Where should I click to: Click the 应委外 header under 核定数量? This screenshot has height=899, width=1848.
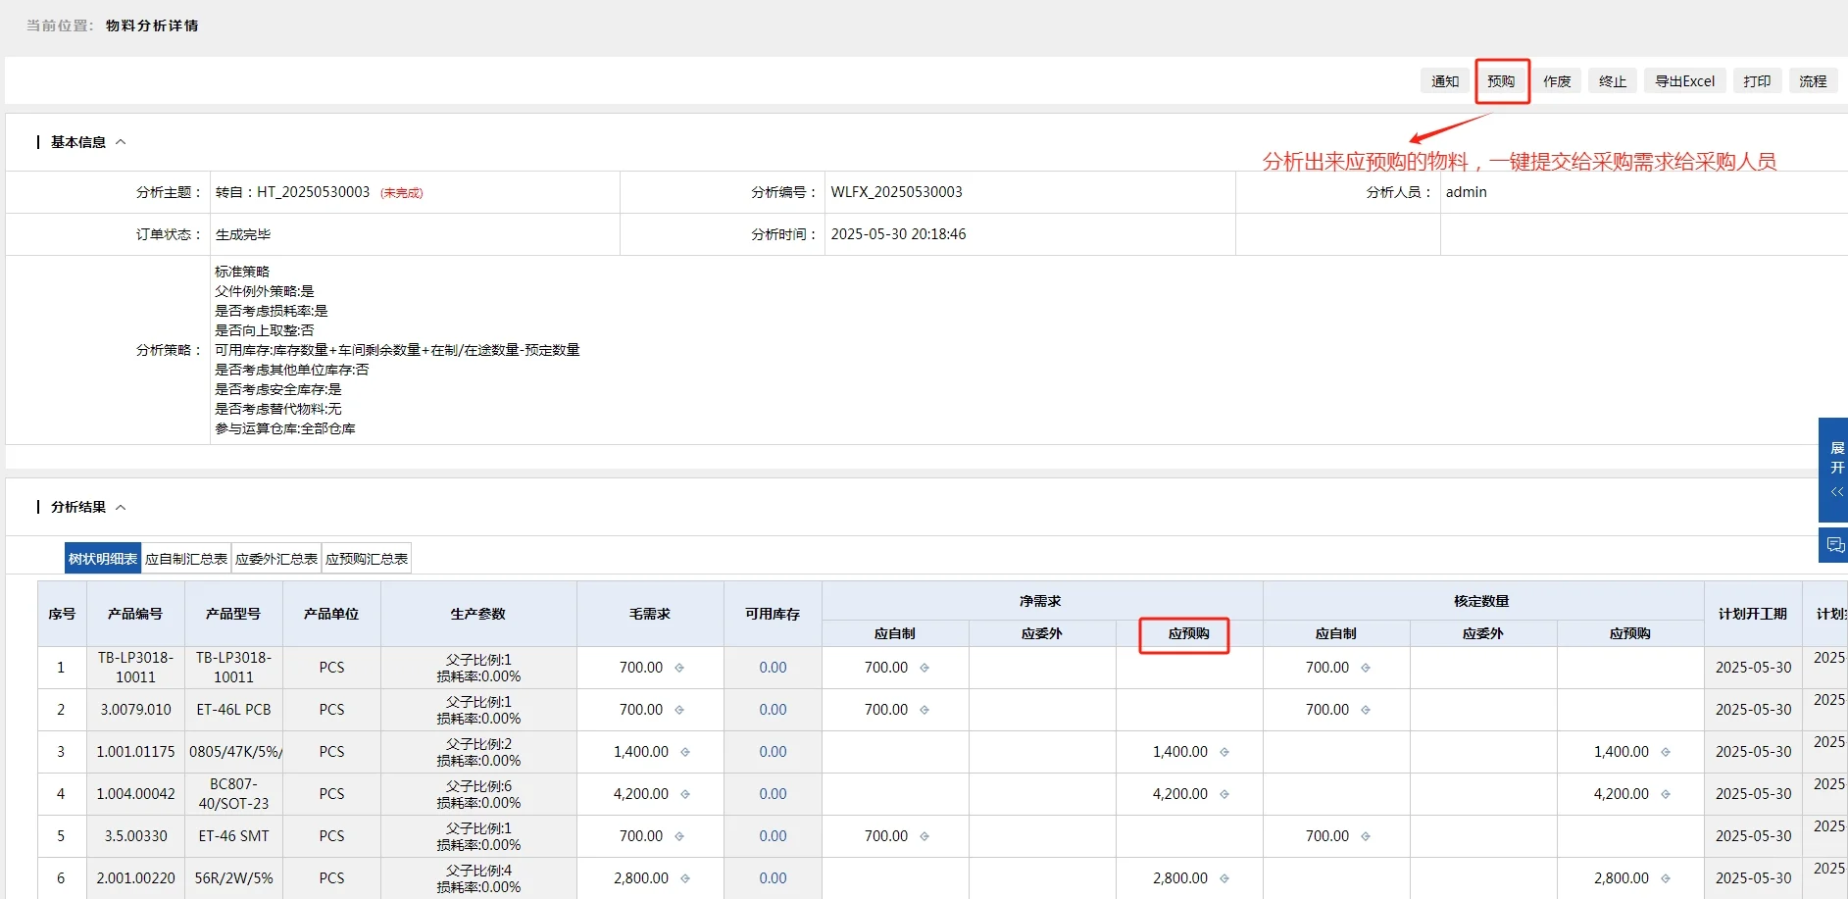point(1483,633)
